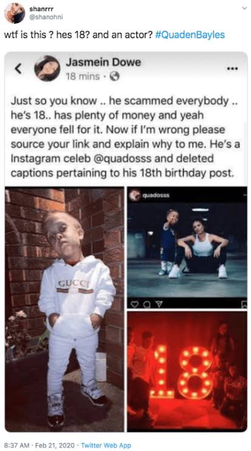The height and width of the screenshot is (451, 251).
Task: Click the 18 mins post timestamp
Action: pyautogui.click(x=83, y=77)
